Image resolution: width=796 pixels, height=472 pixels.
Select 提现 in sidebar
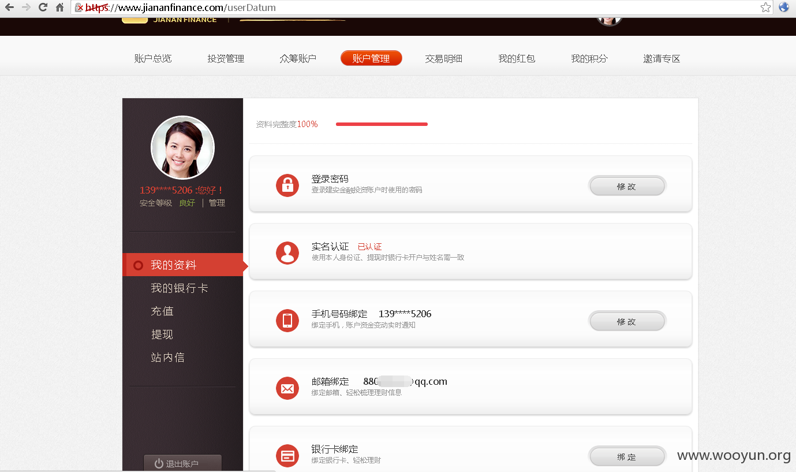pyautogui.click(x=162, y=335)
